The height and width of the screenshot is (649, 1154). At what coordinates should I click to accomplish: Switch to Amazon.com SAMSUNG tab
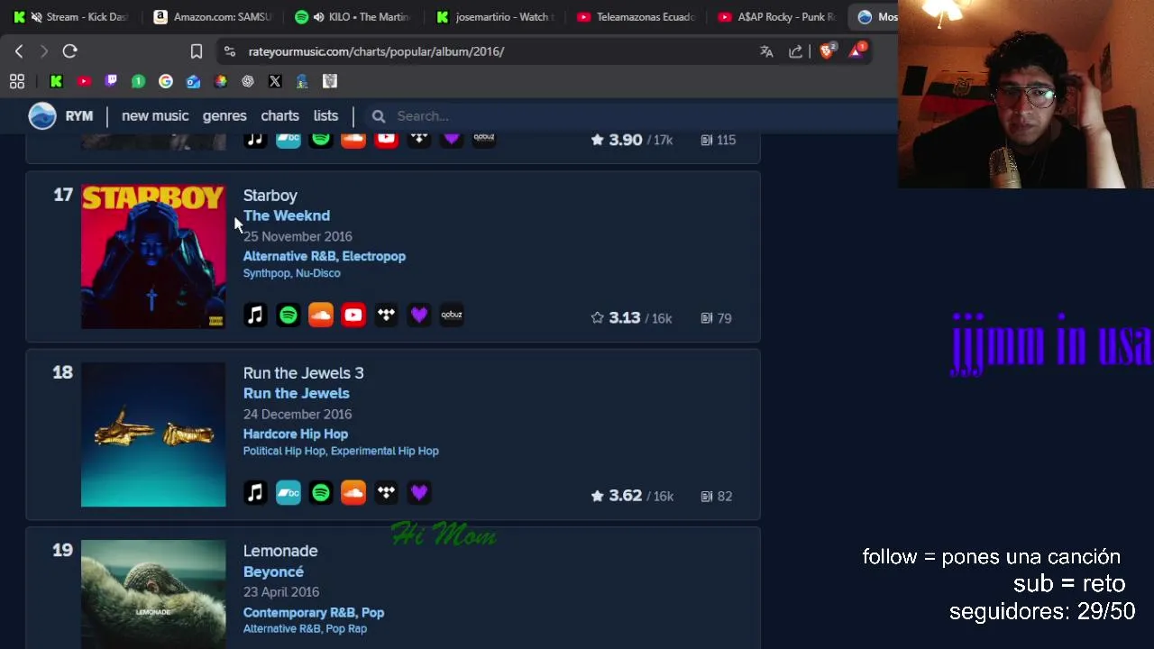[213, 16]
